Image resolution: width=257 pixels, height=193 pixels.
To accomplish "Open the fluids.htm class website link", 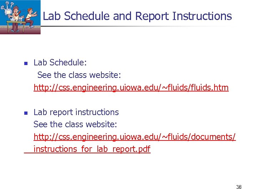I will tap(131, 88).
